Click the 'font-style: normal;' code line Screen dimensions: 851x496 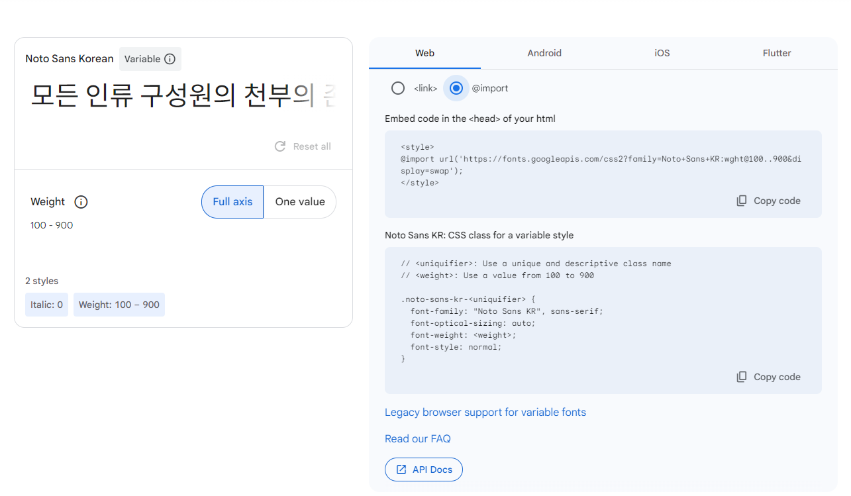tap(456, 347)
